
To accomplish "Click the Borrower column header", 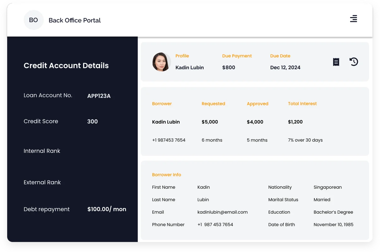I will (162, 104).
